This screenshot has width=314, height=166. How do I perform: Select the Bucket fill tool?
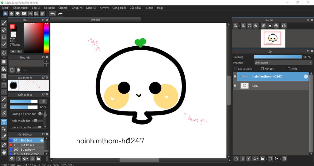coord(4,69)
